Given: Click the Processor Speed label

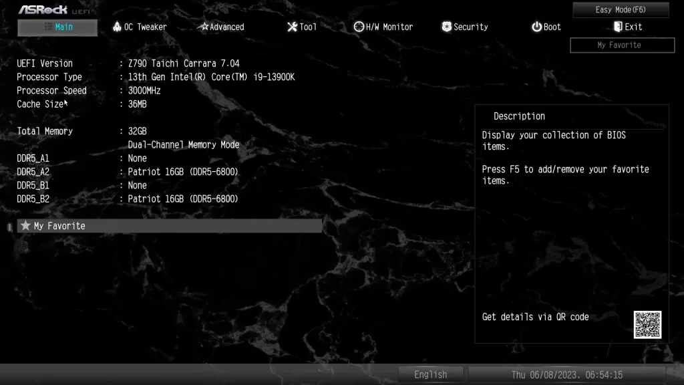Looking at the screenshot, I should pyautogui.click(x=51, y=91).
